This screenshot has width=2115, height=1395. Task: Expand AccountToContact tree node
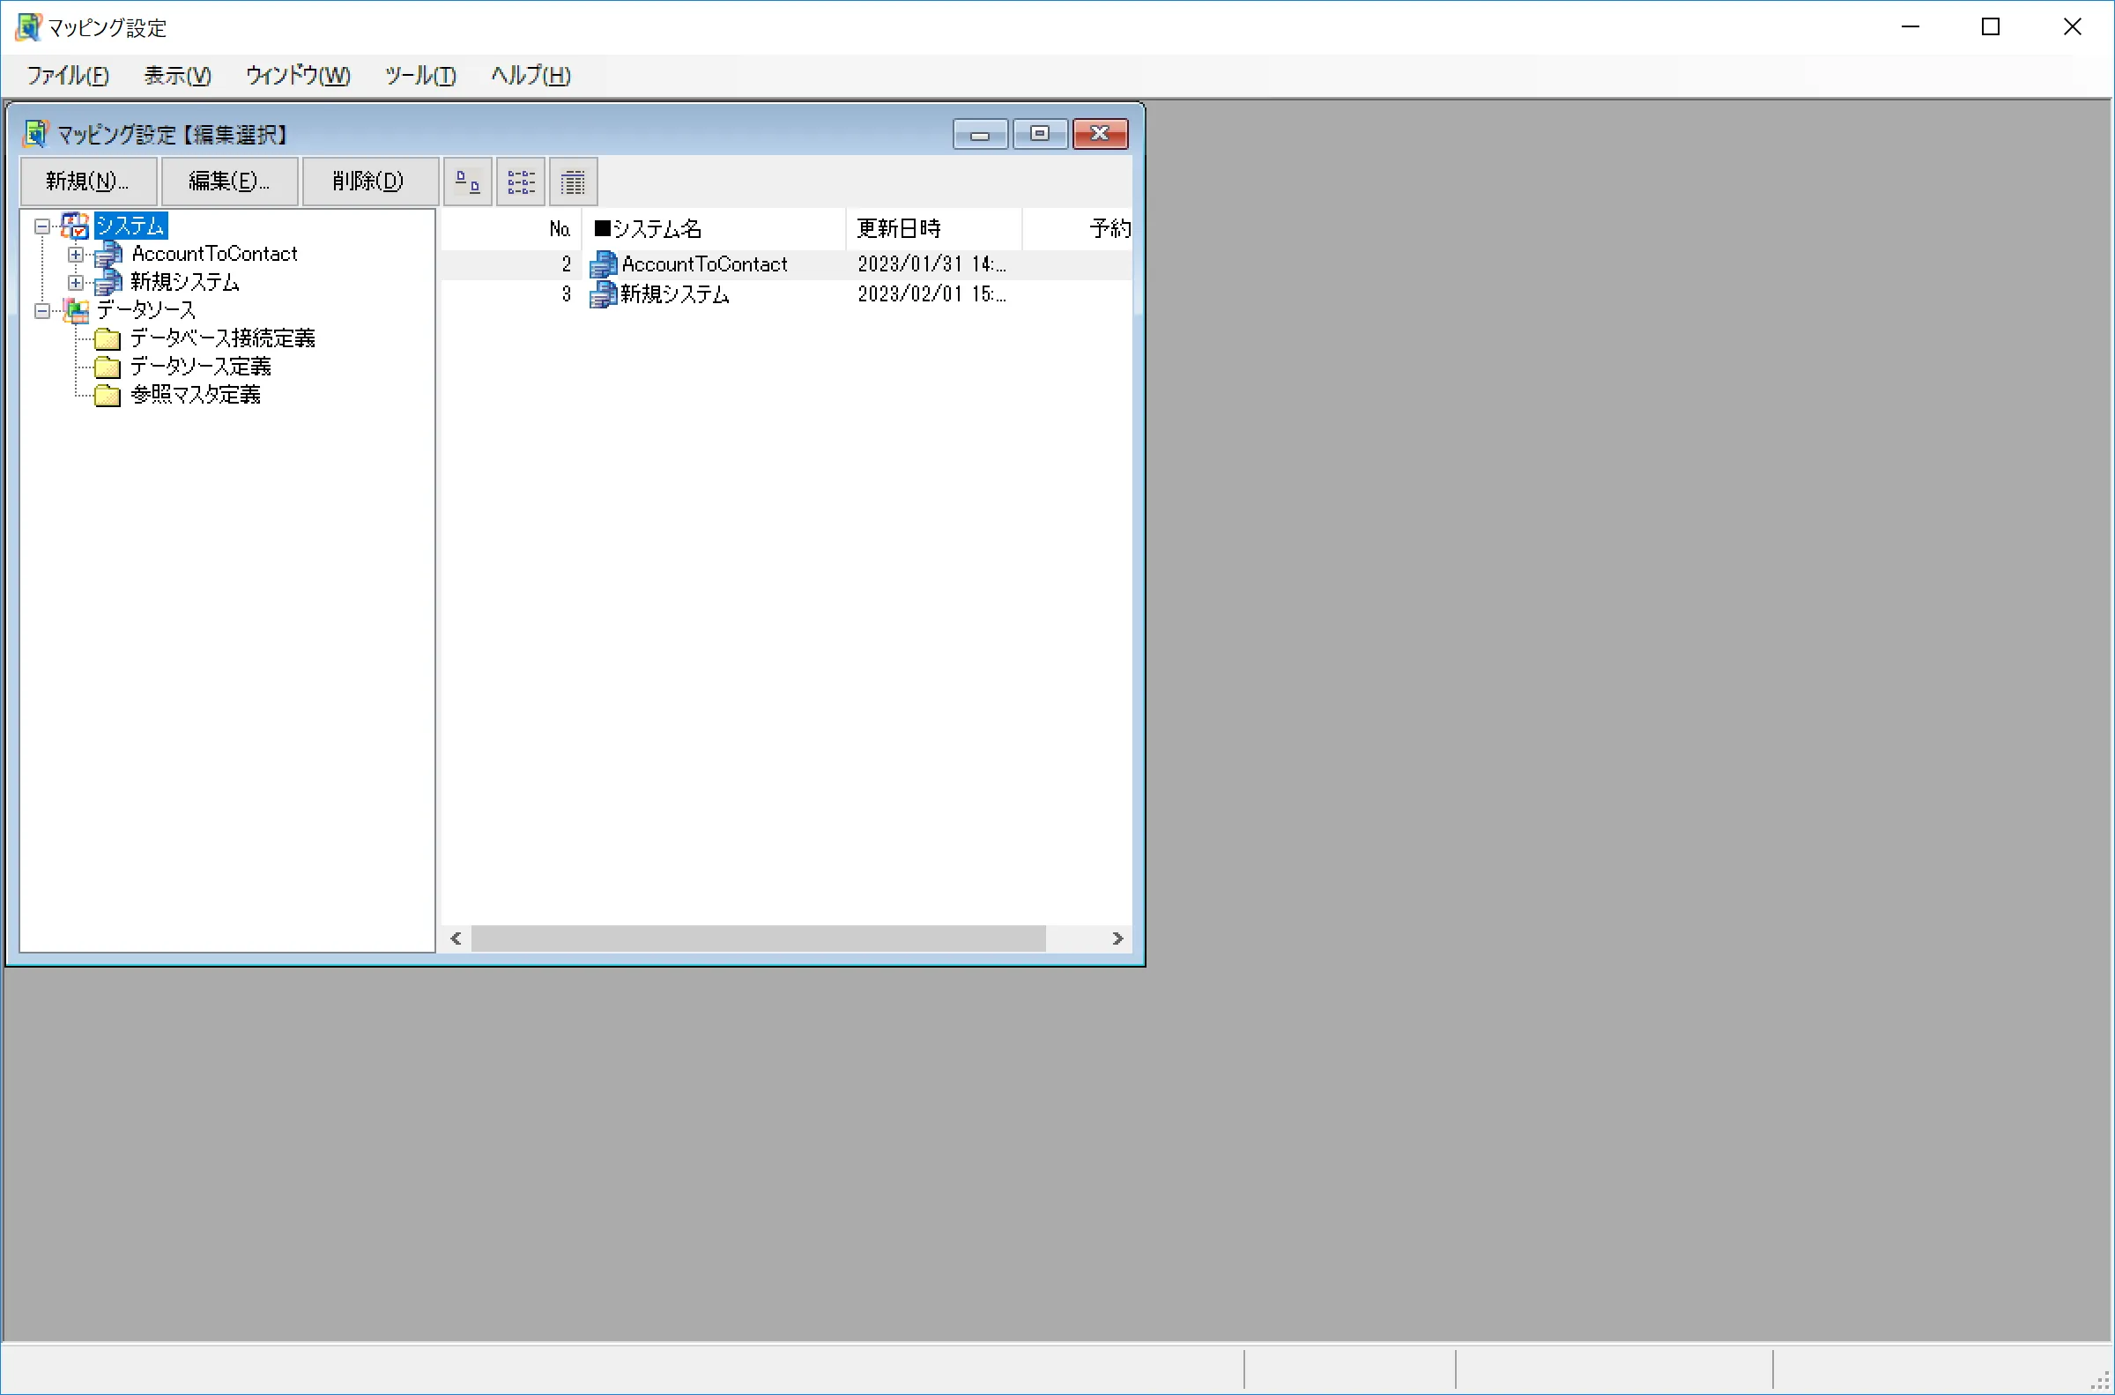point(76,255)
